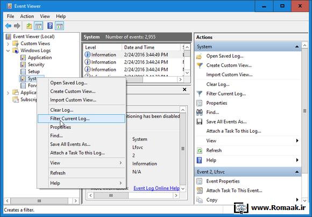Click the Open Saved Log folder icon in Actions
312x217 pixels.
[199, 56]
